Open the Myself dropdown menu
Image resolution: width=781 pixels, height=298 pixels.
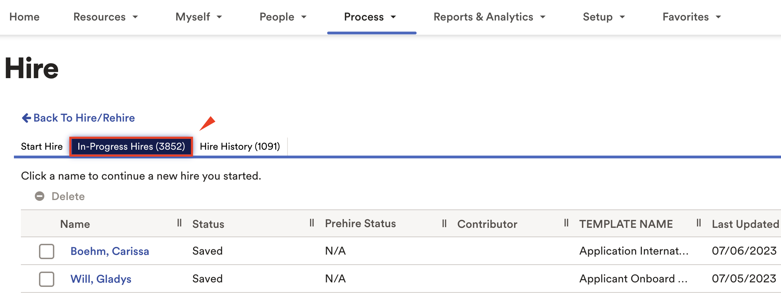click(198, 17)
